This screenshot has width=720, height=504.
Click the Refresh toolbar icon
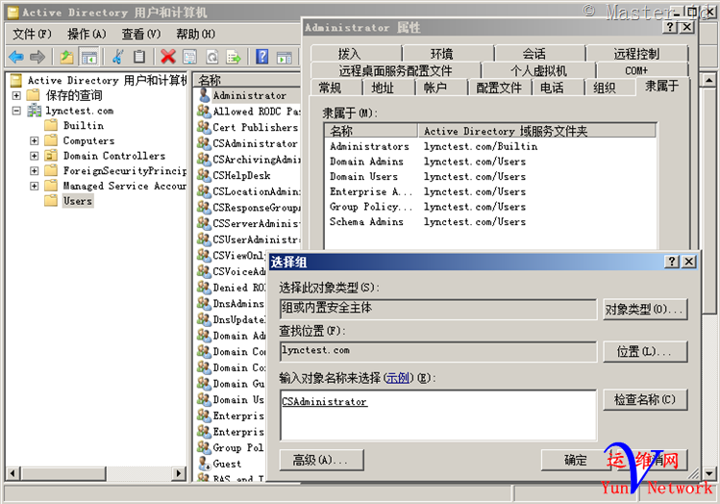(x=211, y=57)
